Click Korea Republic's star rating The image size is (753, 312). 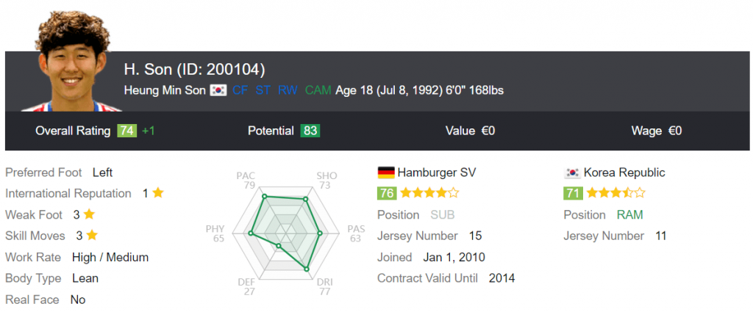pyautogui.click(x=616, y=194)
